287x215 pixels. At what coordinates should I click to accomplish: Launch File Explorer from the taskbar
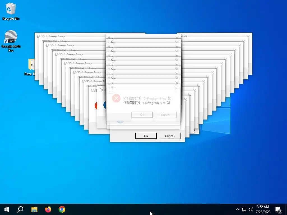pyautogui.click(x=34, y=209)
